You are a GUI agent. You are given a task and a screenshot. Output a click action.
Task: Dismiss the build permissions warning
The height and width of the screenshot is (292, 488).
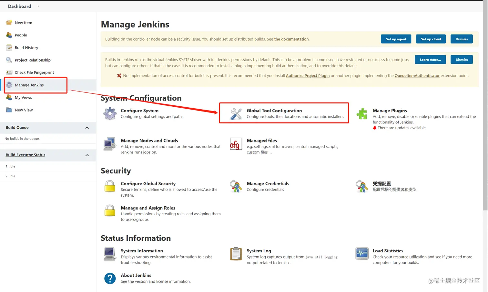coord(462,60)
